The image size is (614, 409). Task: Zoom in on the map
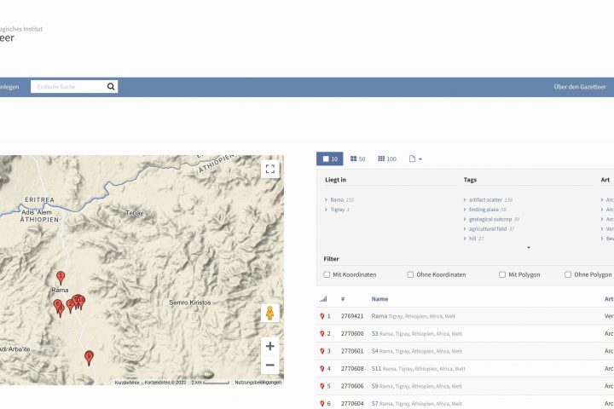pos(269,346)
